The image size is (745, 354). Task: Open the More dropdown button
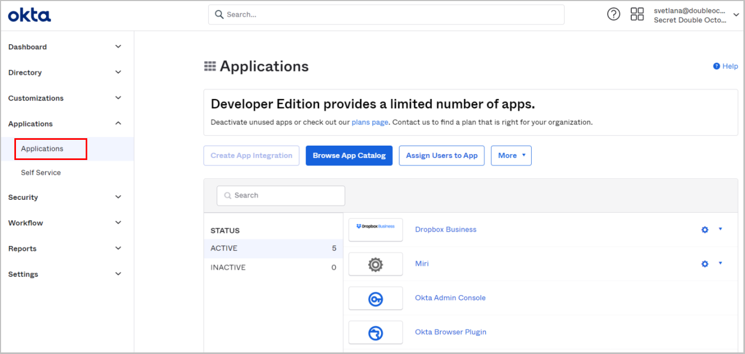pyautogui.click(x=511, y=156)
